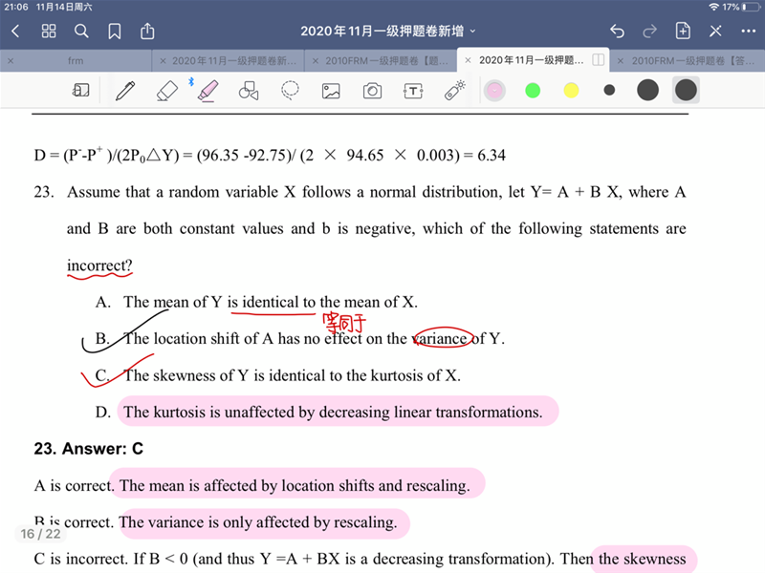Tap the duration formula 'D = (P⁻-P⁺)' line
This screenshot has height=573, width=765.
(x=270, y=155)
